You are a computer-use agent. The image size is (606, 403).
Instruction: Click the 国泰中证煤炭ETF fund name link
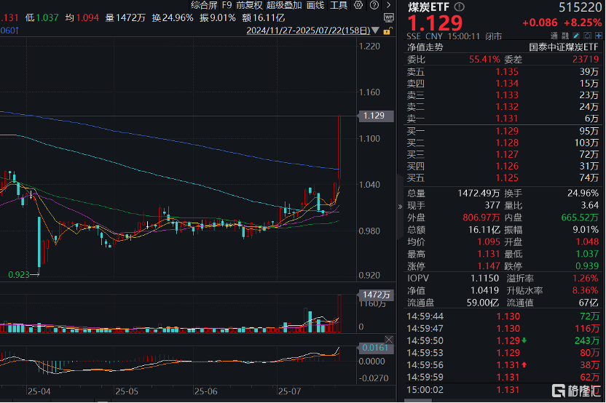tap(564, 47)
